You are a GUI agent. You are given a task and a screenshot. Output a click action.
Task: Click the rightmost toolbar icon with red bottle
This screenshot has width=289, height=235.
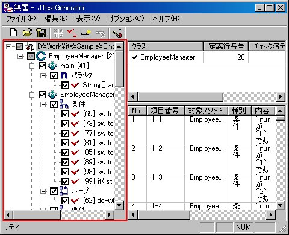pyautogui.click(x=117, y=33)
